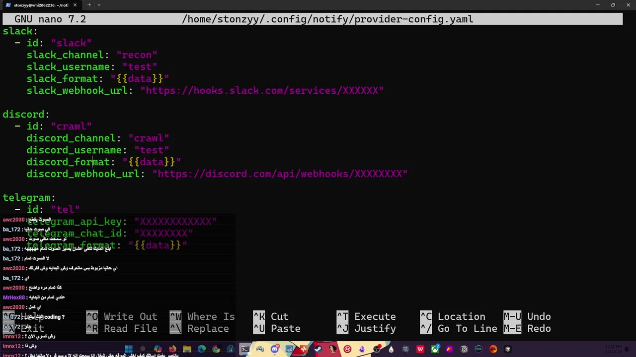Click the ^R Read File shortcut label
The width and height of the screenshot is (636, 357).
point(122,329)
